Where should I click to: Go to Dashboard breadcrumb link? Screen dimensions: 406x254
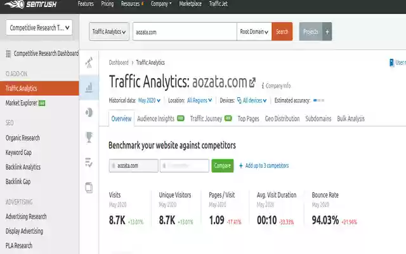pos(119,62)
